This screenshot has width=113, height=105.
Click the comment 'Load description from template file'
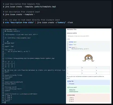(22, 4)
